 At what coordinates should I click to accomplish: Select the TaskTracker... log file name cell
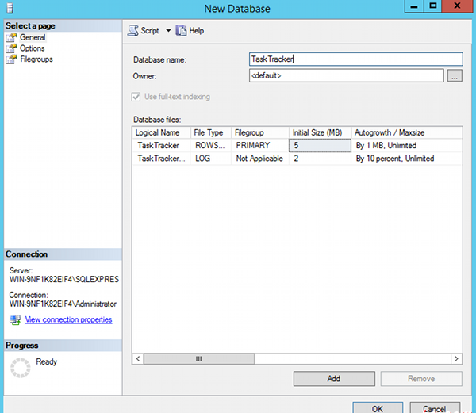pyautogui.click(x=161, y=159)
